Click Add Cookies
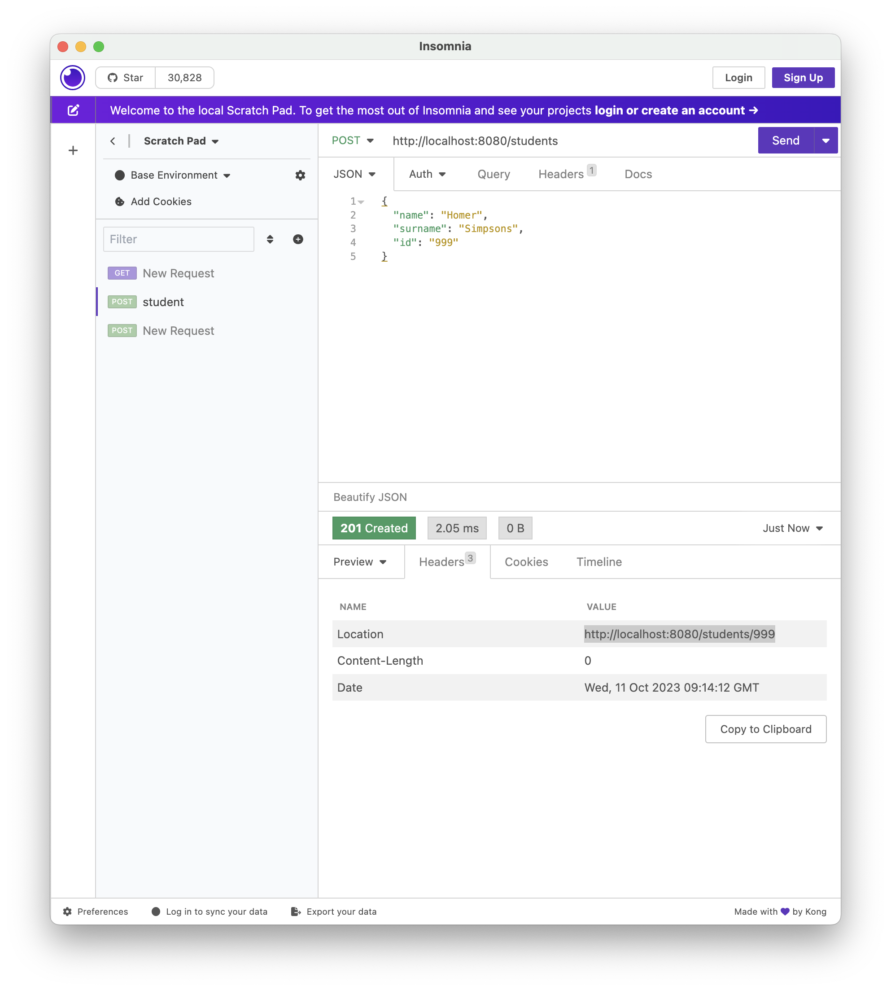 coord(153,202)
